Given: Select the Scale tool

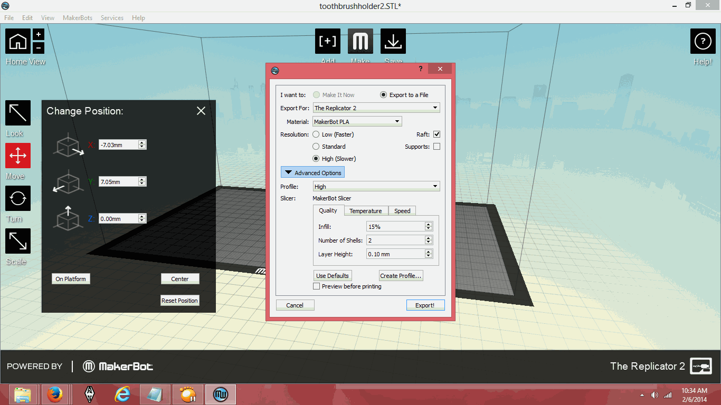Looking at the screenshot, I should pyautogui.click(x=18, y=241).
